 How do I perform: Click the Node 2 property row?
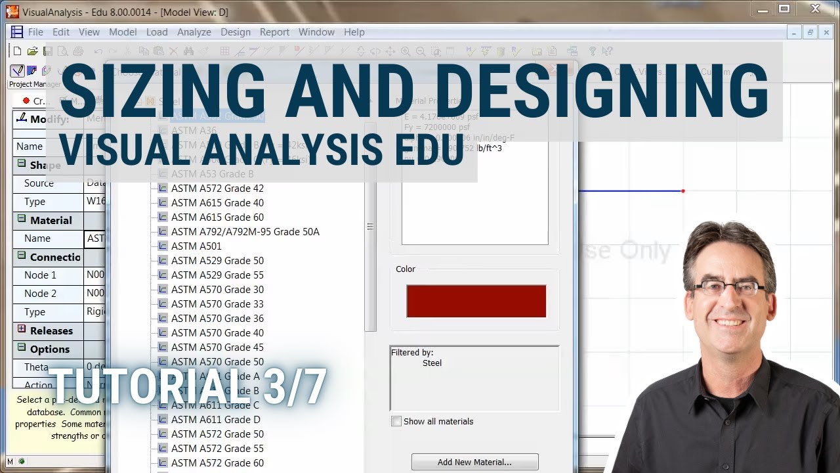[60, 294]
